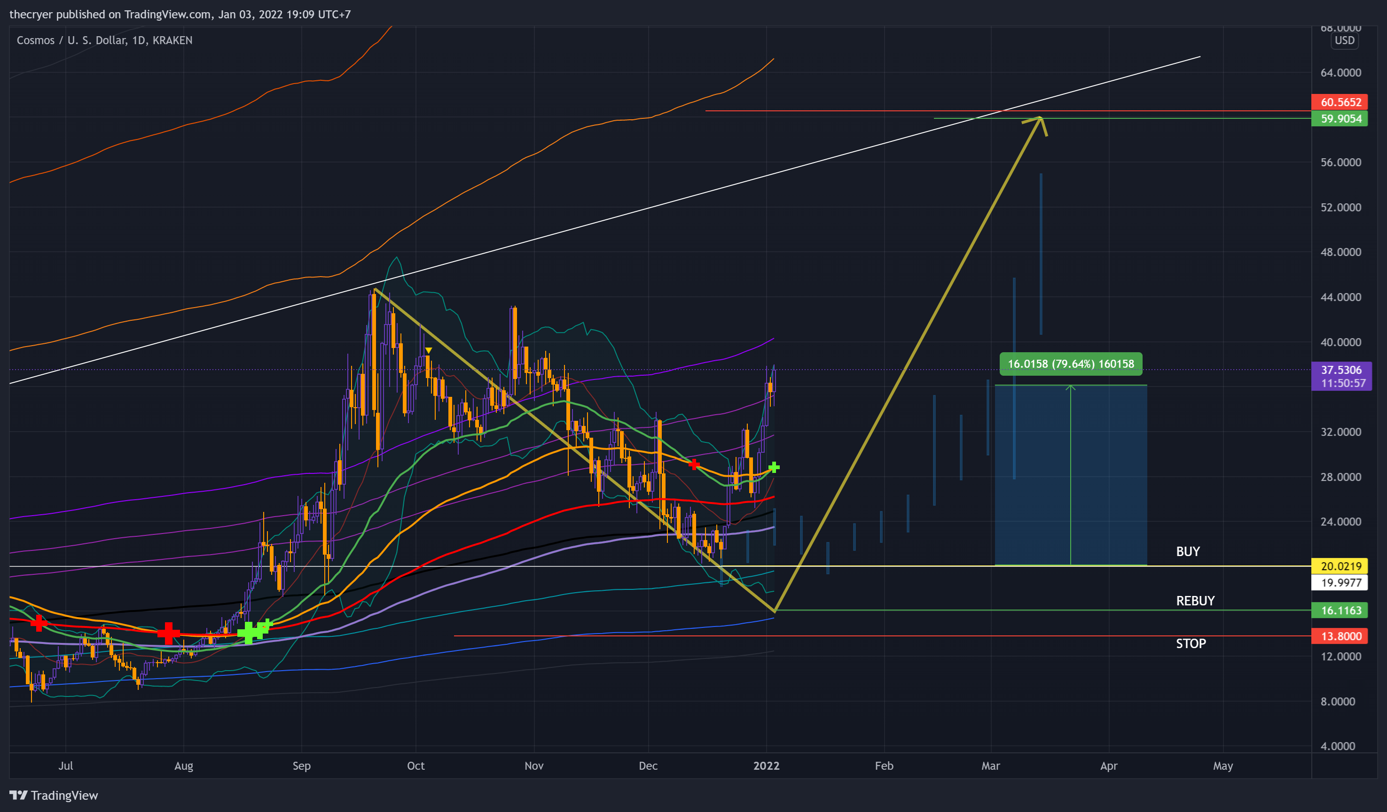Click the yellow arrow tip at the price target
Viewport: 1387px width, 812px height.
click(x=1039, y=119)
